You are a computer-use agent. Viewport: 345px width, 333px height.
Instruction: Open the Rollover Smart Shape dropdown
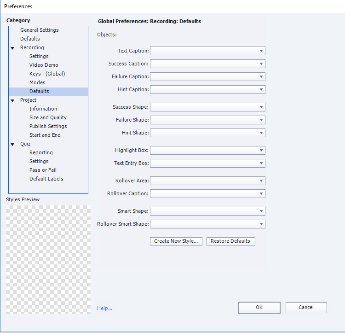[207, 224]
